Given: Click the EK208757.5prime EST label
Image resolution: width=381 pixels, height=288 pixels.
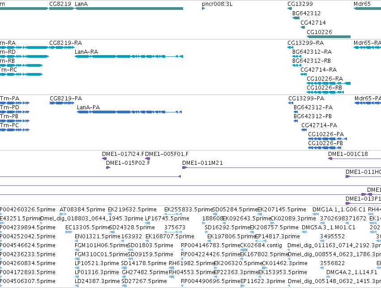Looking at the screenshot, I should point(274,228).
